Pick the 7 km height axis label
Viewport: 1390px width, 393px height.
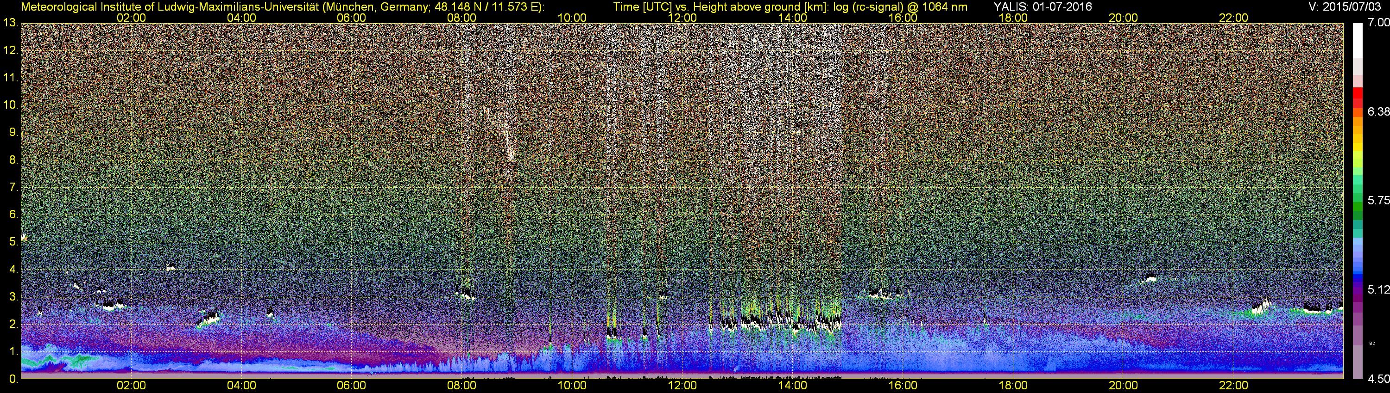[13, 188]
